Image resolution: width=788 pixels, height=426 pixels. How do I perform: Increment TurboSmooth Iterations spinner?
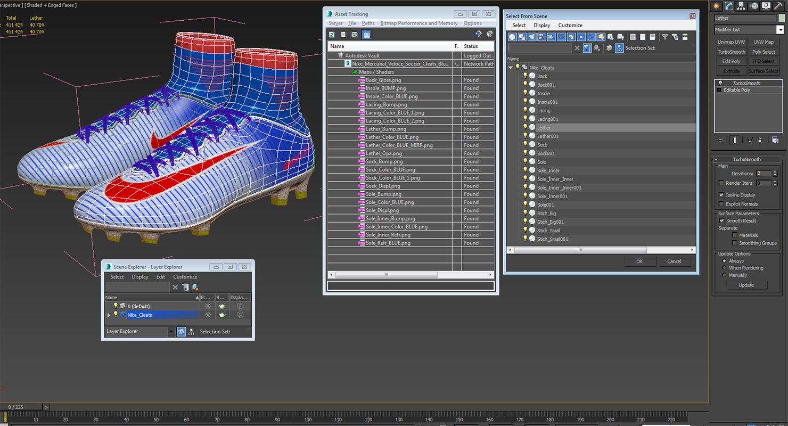(x=775, y=172)
